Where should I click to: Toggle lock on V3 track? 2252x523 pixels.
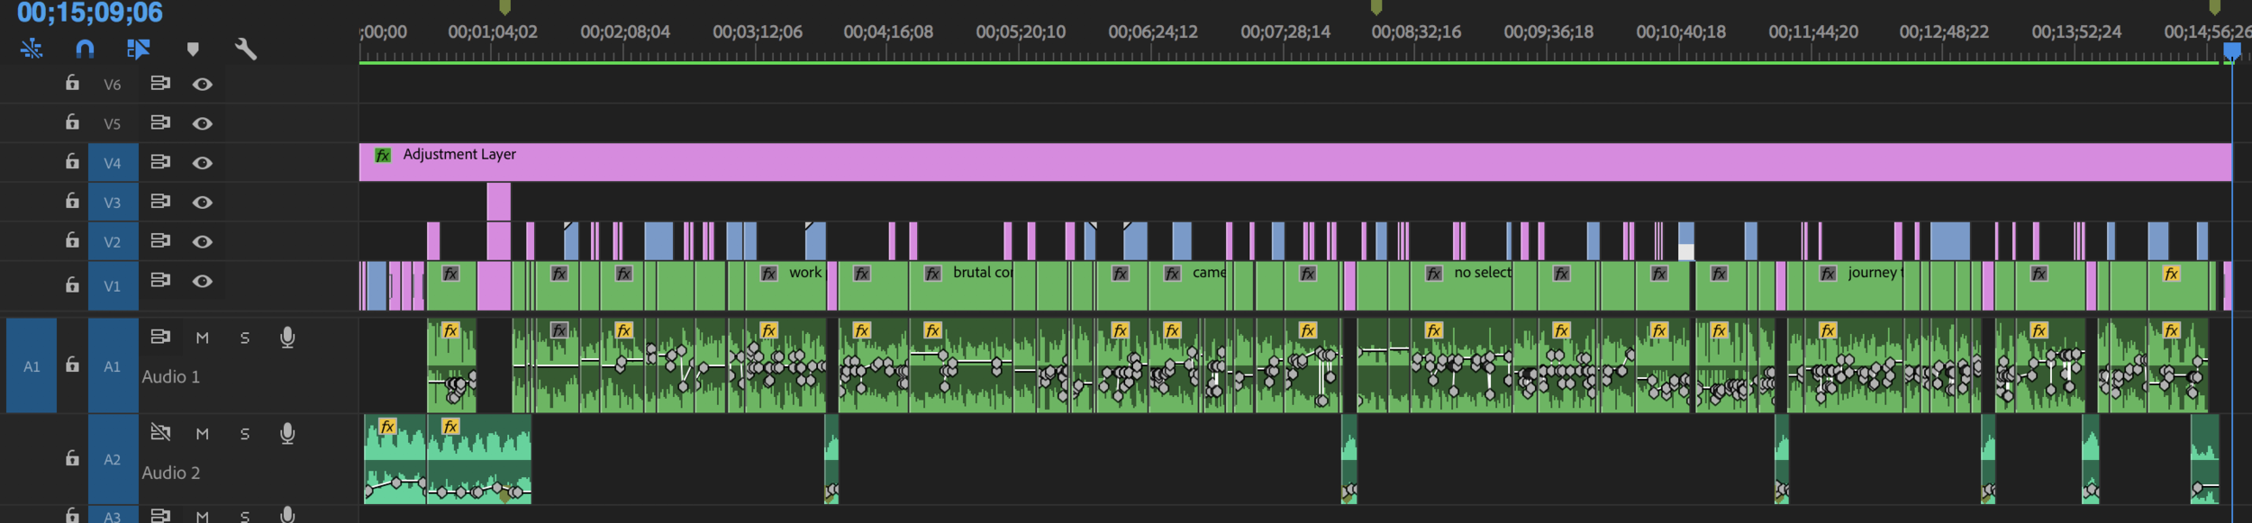(72, 201)
